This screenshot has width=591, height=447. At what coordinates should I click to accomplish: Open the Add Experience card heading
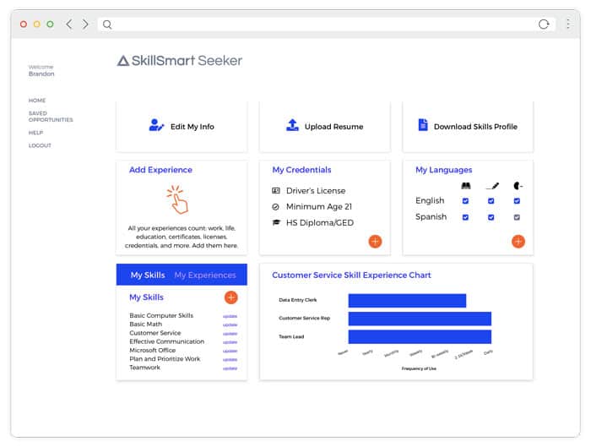tap(160, 170)
